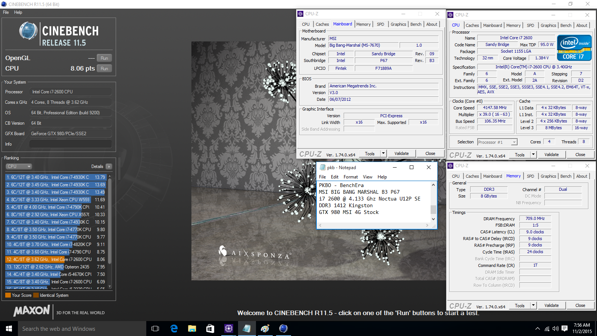Click the Memory CPU-Z window title icon
This screenshot has height=336, width=597.
point(450,166)
